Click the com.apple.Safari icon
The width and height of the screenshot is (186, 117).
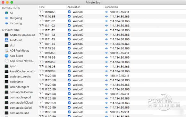click(x=6, y=108)
